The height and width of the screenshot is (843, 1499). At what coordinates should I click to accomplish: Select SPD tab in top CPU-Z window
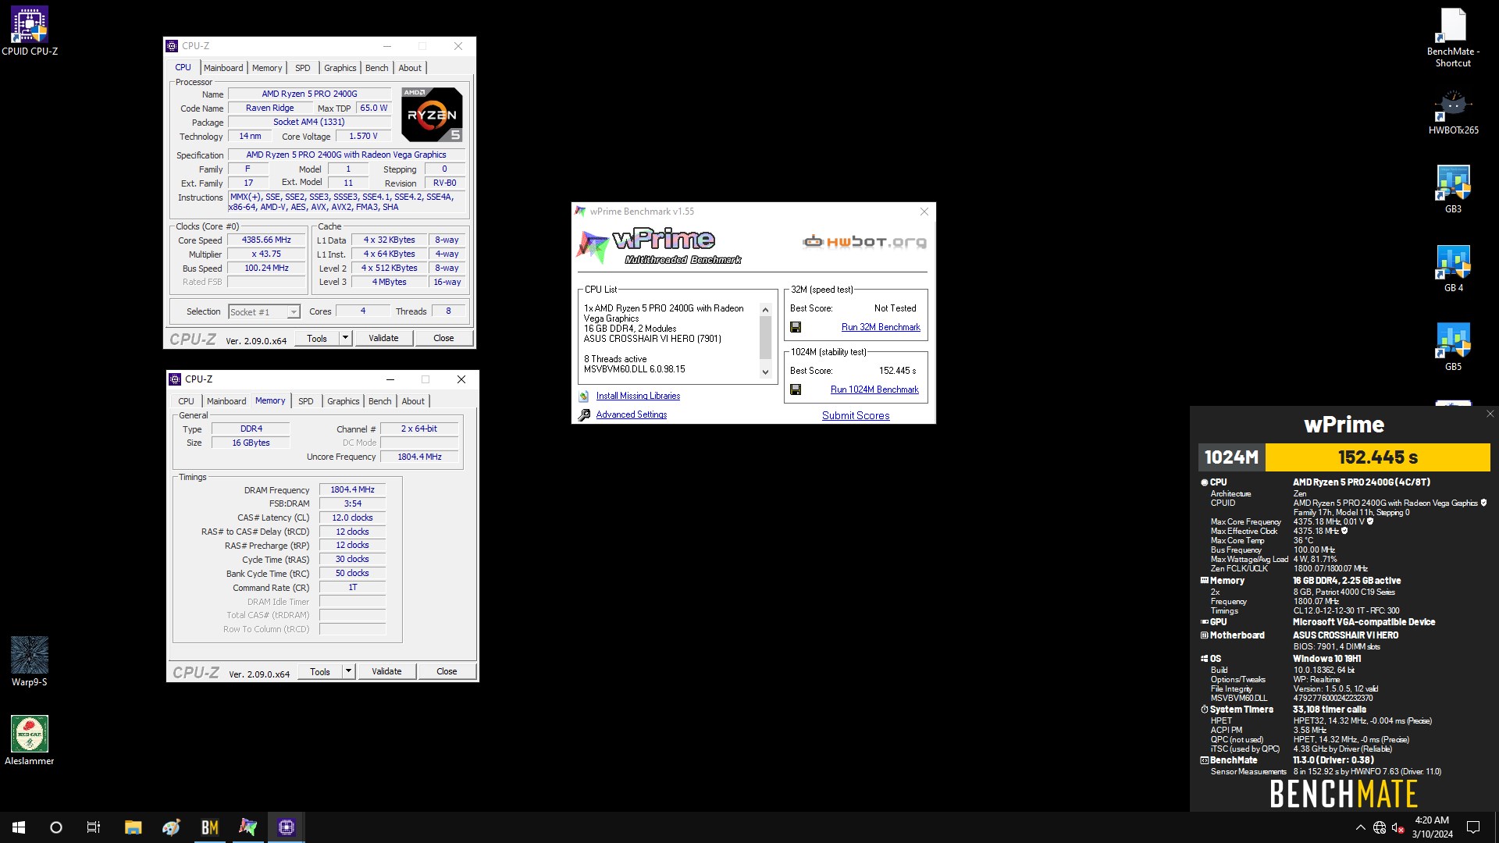pyautogui.click(x=303, y=68)
